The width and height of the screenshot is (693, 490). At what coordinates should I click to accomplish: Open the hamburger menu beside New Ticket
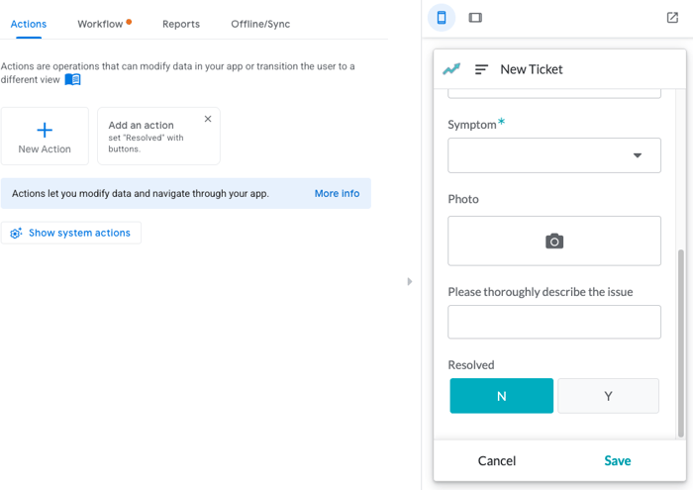pos(481,69)
